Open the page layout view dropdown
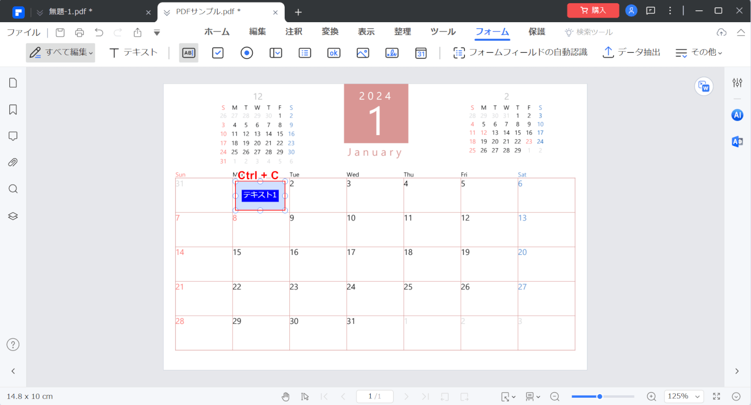Screen dimensions: 751x405 click(532, 396)
